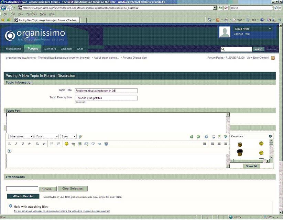Click the Attach This File button

pyautogui.click(x=23, y=196)
